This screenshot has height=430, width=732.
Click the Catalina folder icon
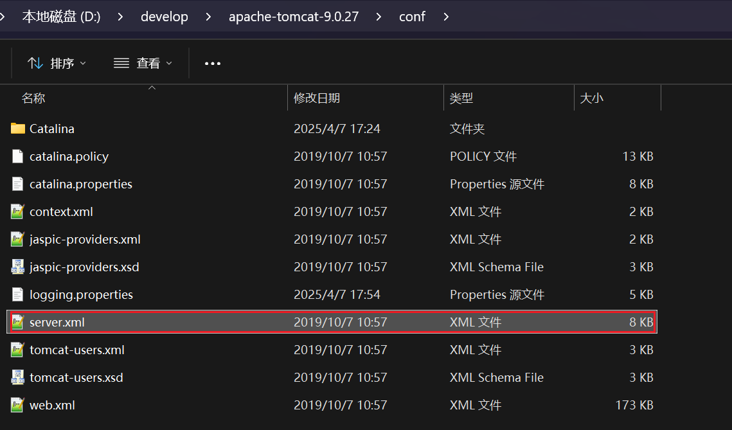point(18,129)
